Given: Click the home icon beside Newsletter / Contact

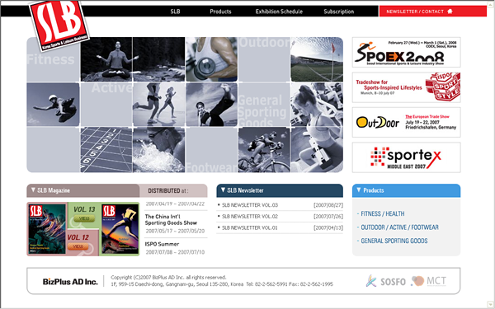Looking at the screenshot, I should pyautogui.click(x=450, y=12).
